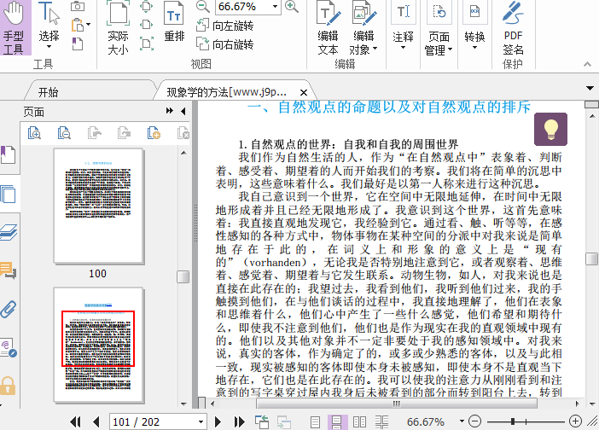This screenshot has width=599, height=430.
Task: Open the Pages thumbnails side panel
Action: click(9, 194)
